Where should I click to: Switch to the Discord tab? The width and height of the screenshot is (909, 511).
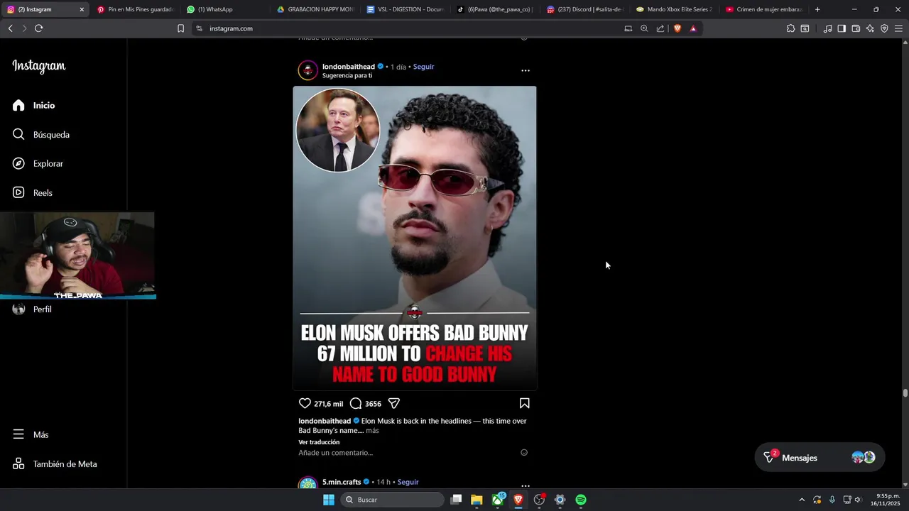pos(585,10)
